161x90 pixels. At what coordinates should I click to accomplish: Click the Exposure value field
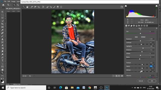(152, 39)
